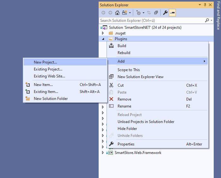This screenshot has height=178, width=221.
Task: Click the Collapse All toolbar icon
Action: tap(156, 13)
